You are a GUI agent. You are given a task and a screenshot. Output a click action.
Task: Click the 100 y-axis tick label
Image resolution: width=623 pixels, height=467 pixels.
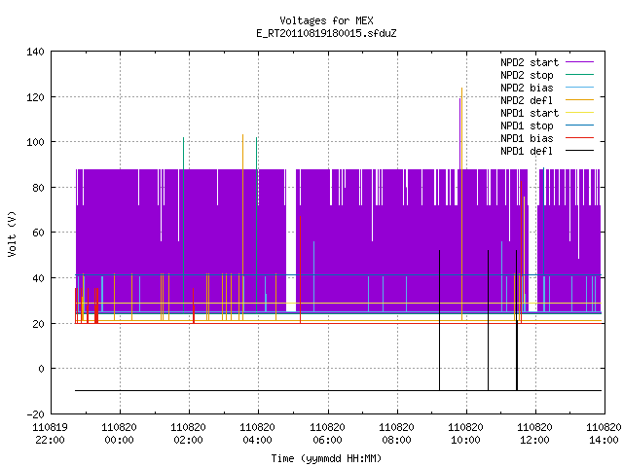[35, 142]
